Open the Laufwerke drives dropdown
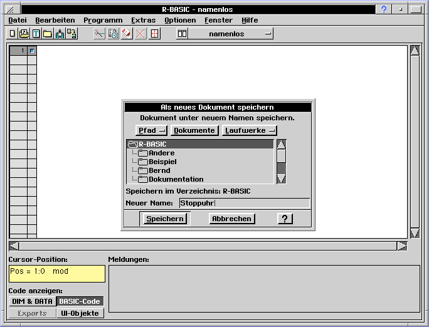The image size is (429, 327). pos(250,130)
